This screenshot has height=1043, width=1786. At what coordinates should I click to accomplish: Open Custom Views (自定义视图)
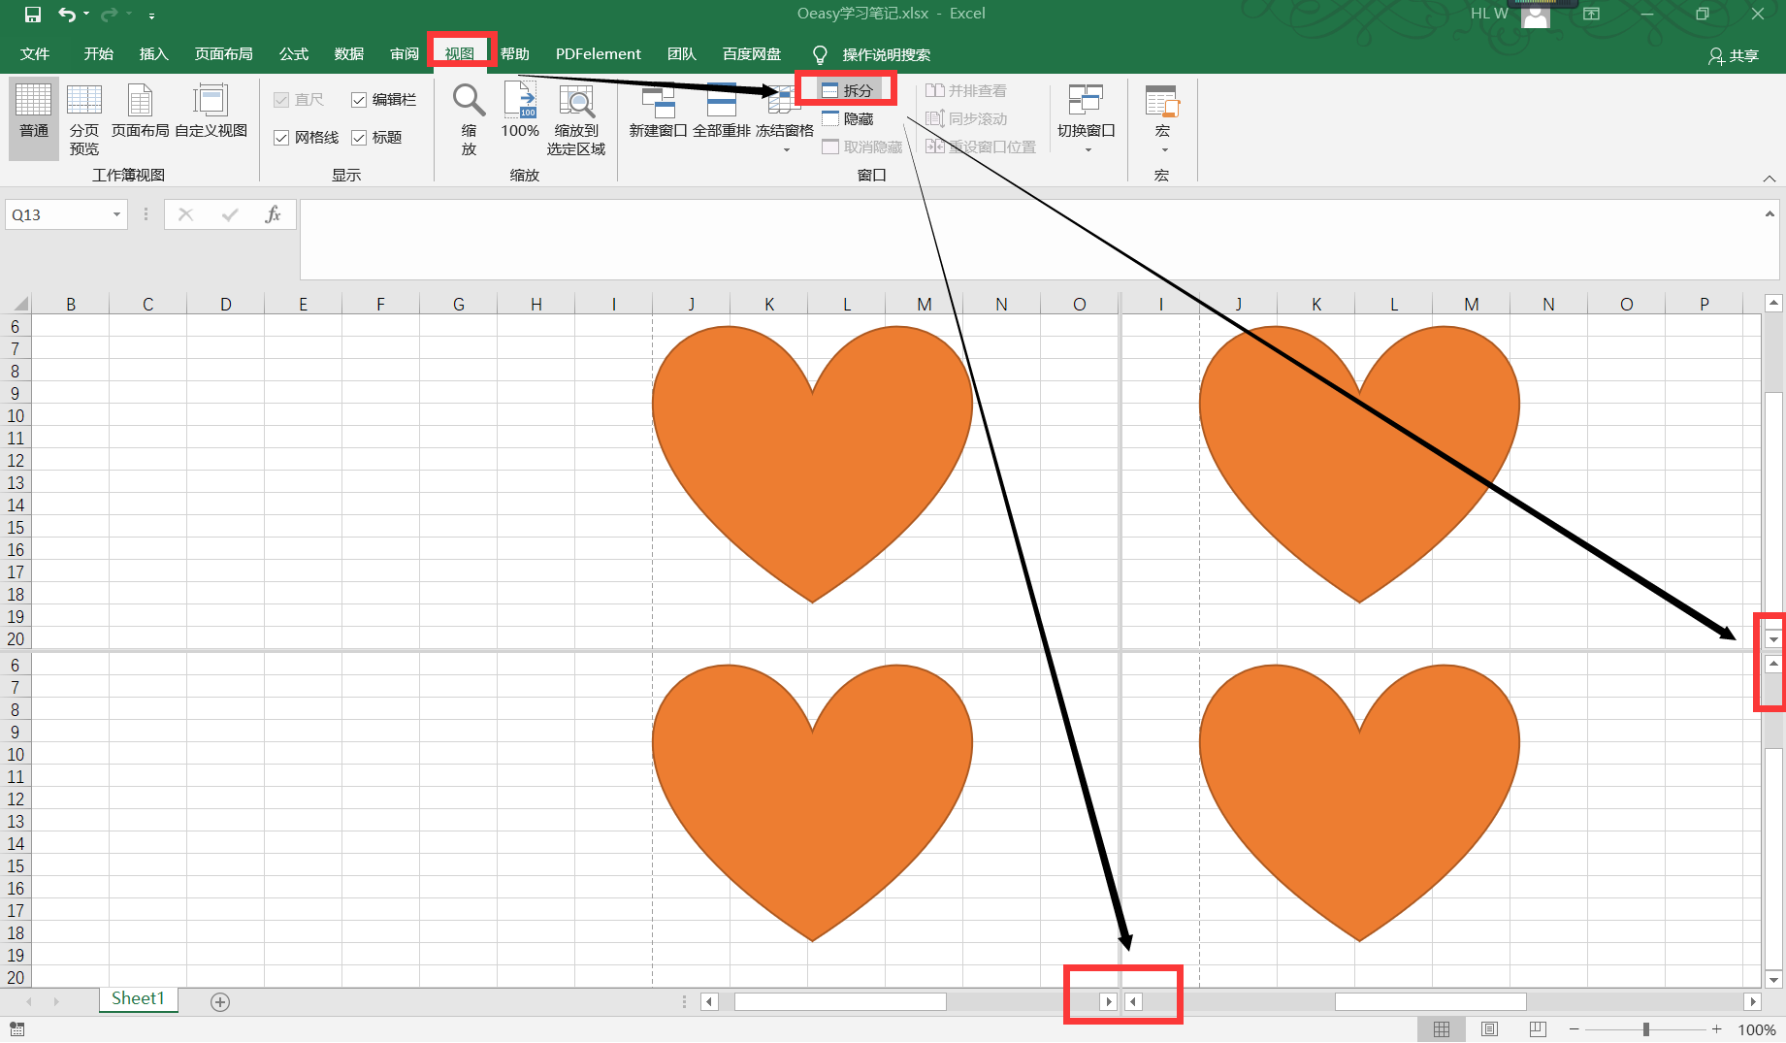[211, 111]
